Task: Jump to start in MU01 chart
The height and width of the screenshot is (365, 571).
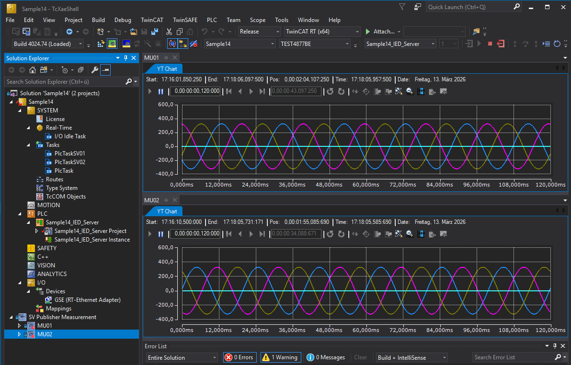Action: pyautogui.click(x=228, y=92)
